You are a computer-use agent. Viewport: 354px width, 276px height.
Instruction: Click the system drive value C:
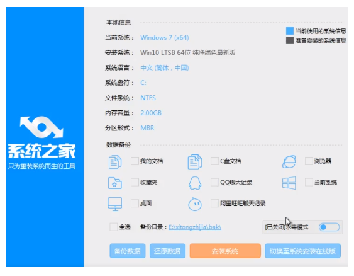coord(143,83)
